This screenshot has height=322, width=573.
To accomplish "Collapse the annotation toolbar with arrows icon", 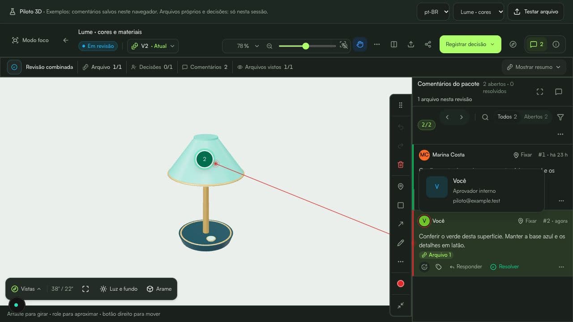I will pos(401,305).
